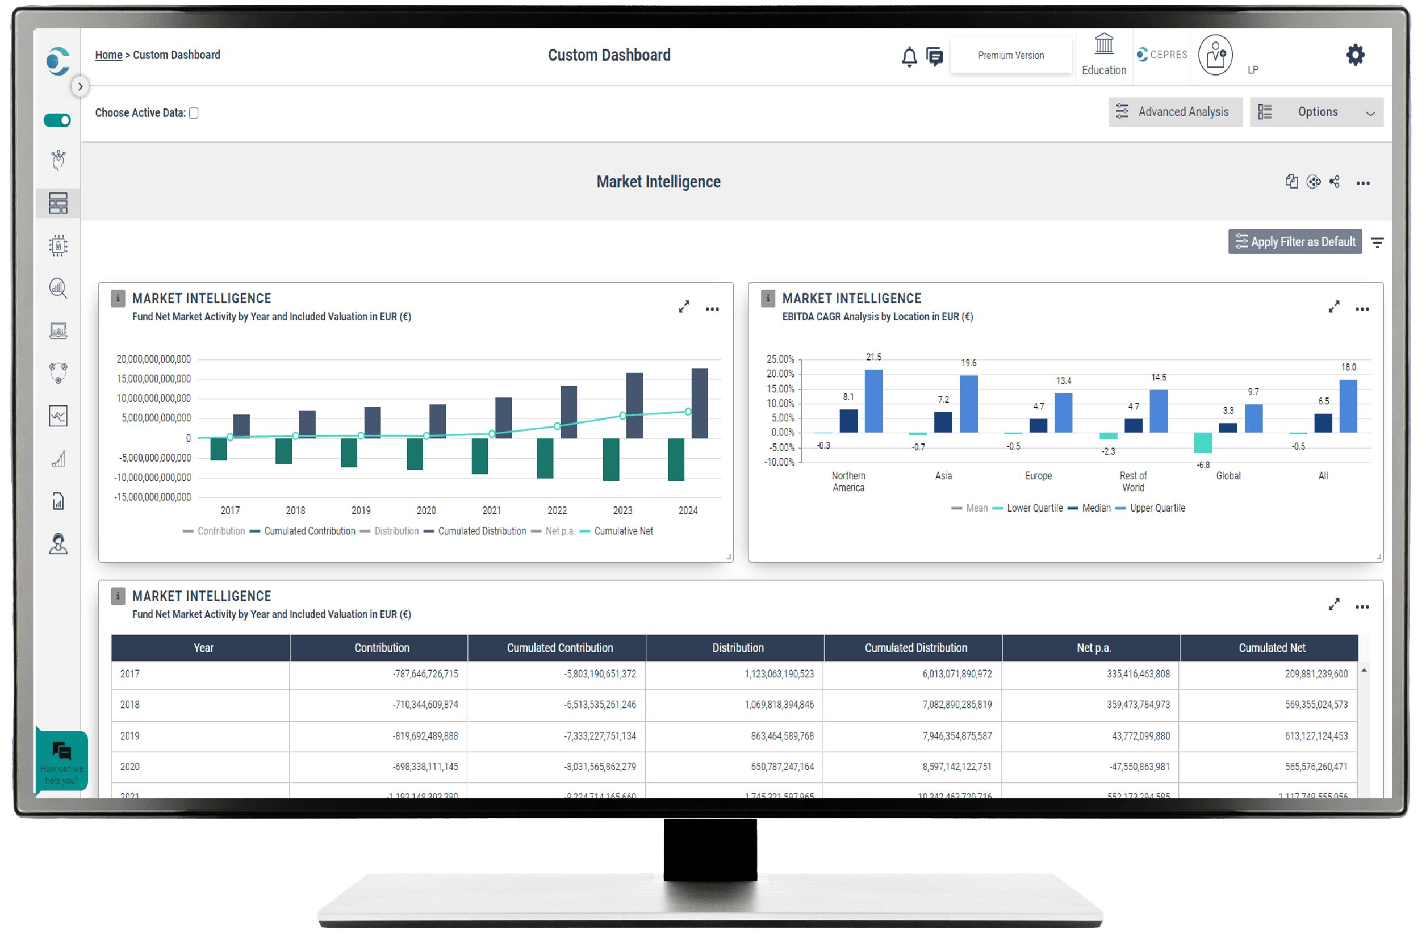1426x934 pixels.
Task: Sort table by Year column
Action: pos(200,648)
